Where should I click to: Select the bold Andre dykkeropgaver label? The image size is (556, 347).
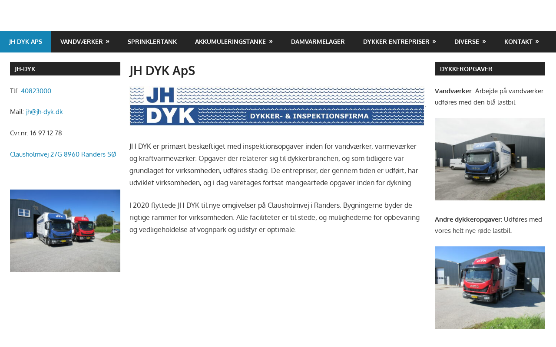[468, 219]
